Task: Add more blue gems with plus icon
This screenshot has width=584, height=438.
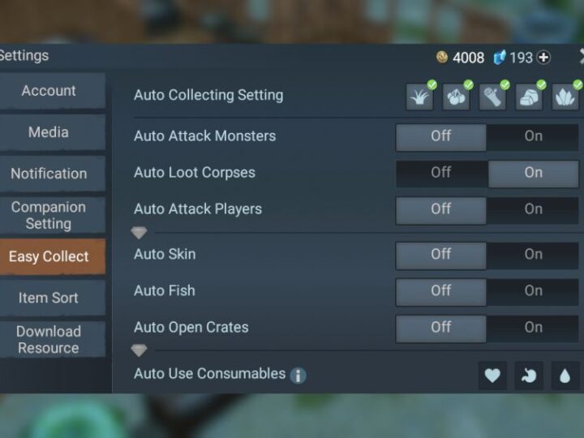Action: click(x=543, y=58)
